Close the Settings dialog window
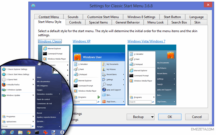Screen dimensions: 216x135 pos(208,5)
